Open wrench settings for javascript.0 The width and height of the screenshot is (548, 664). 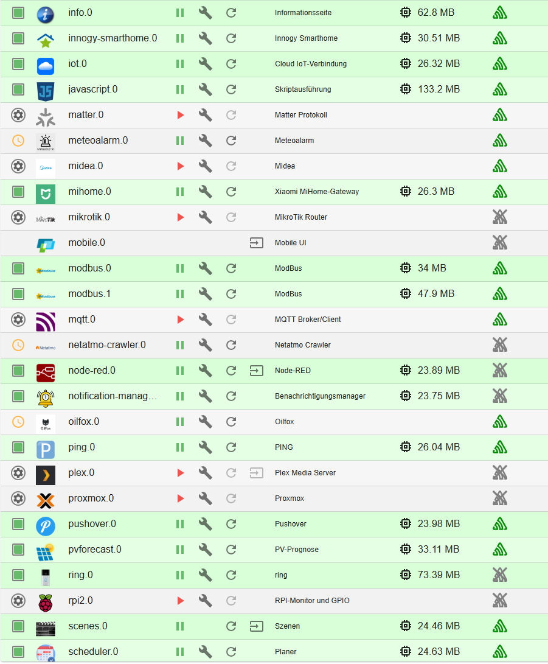205,89
